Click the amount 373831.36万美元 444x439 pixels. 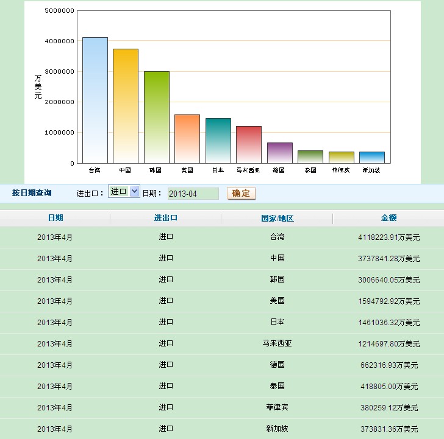coord(389,429)
